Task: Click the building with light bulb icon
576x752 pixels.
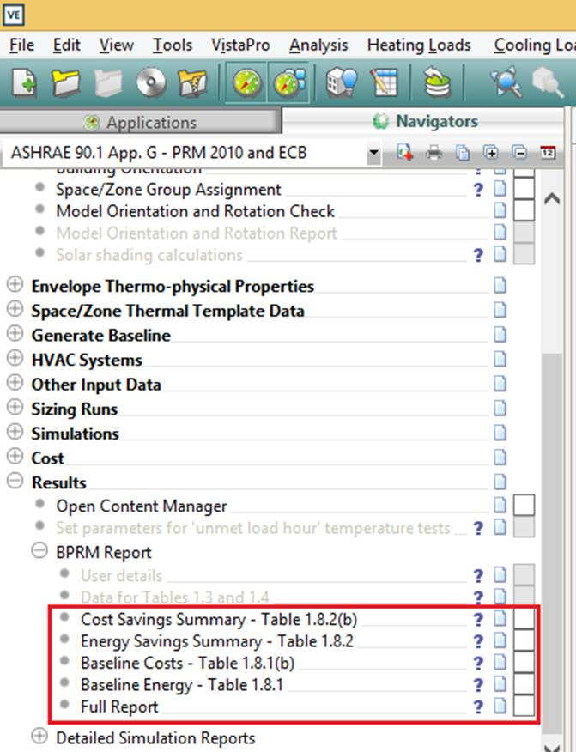Action: coord(342,82)
